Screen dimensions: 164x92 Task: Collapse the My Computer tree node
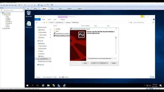pyautogui.click(x=1, y=13)
